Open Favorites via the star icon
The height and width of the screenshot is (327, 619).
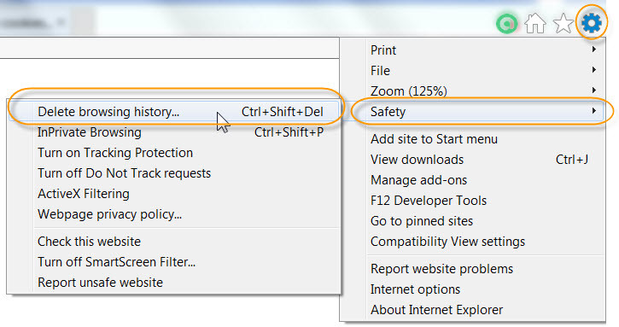click(563, 24)
